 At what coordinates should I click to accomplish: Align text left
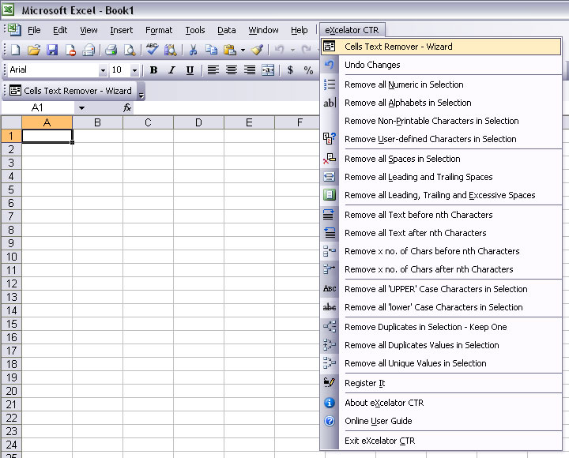[213, 70]
